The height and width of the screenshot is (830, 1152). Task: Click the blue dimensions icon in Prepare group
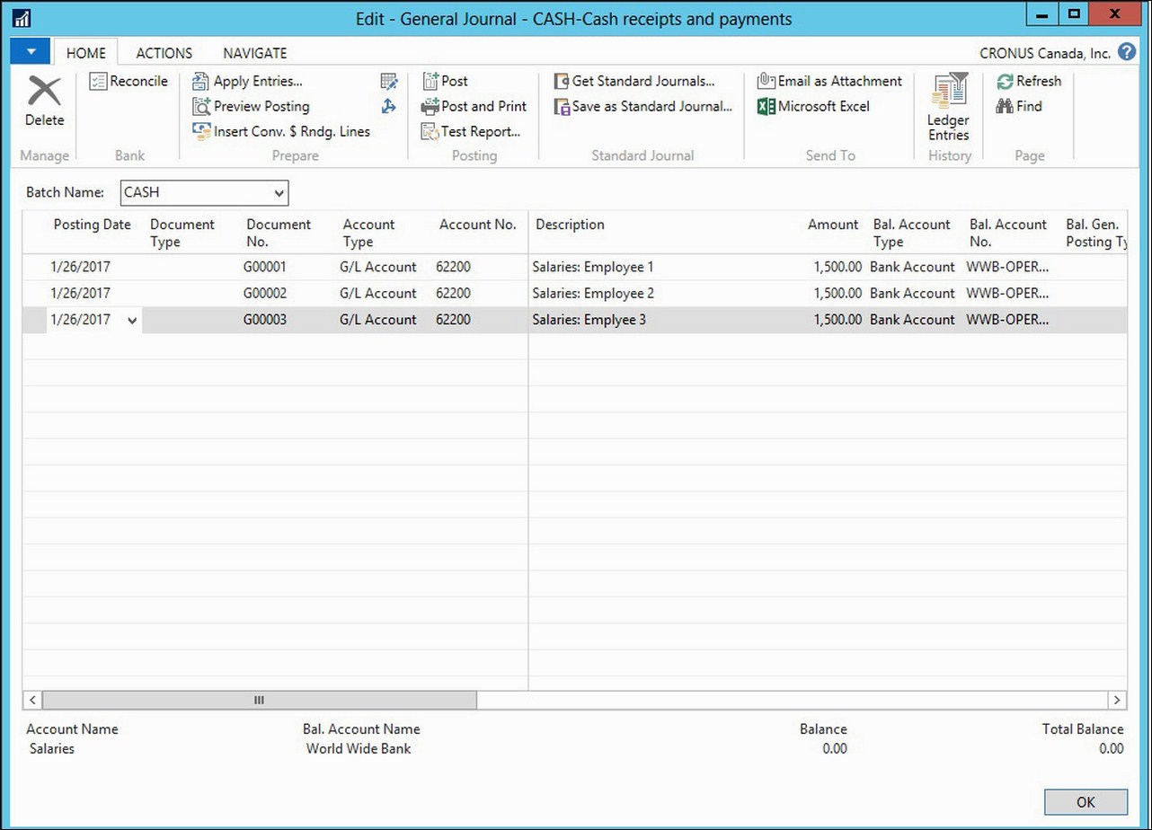pos(388,106)
